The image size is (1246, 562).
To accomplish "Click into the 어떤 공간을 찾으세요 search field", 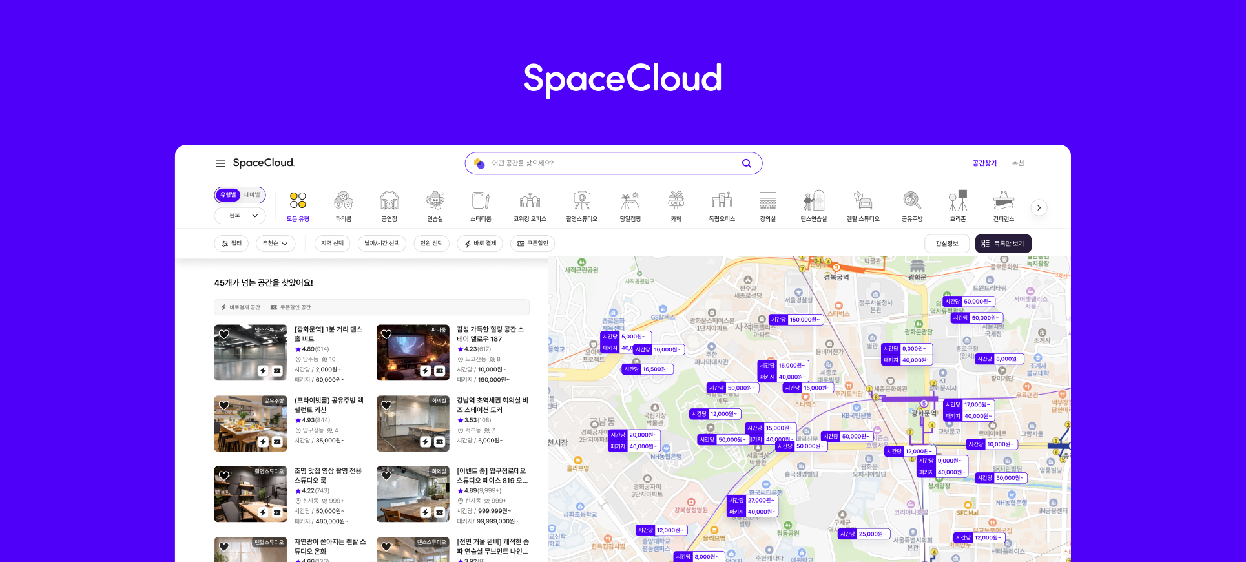I will [x=614, y=163].
